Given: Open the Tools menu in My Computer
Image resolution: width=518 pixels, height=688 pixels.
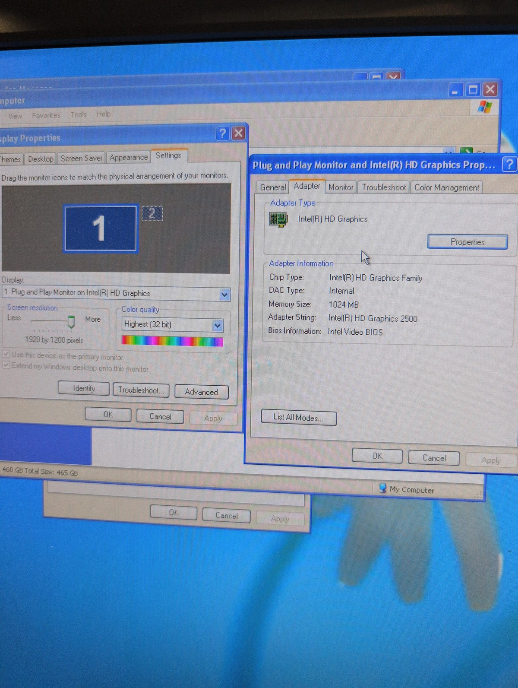Looking at the screenshot, I should pos(79,115).
